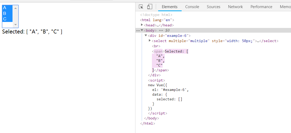
Task: Collapse the body element node
Action: [142, 30]
